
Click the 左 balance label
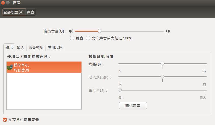pos(120,71)
